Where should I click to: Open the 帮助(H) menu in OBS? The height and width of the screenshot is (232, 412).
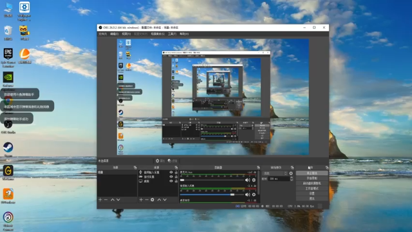click(184, 34)
